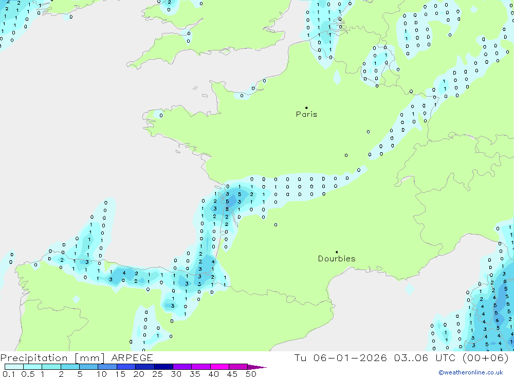Click the '0.5' legend scale value
This screenshot has height=377, width=514.
pyautogui.click(x=28, y=374)
